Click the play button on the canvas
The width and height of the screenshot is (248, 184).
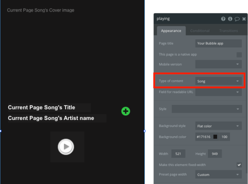click(x=66, y=147)
